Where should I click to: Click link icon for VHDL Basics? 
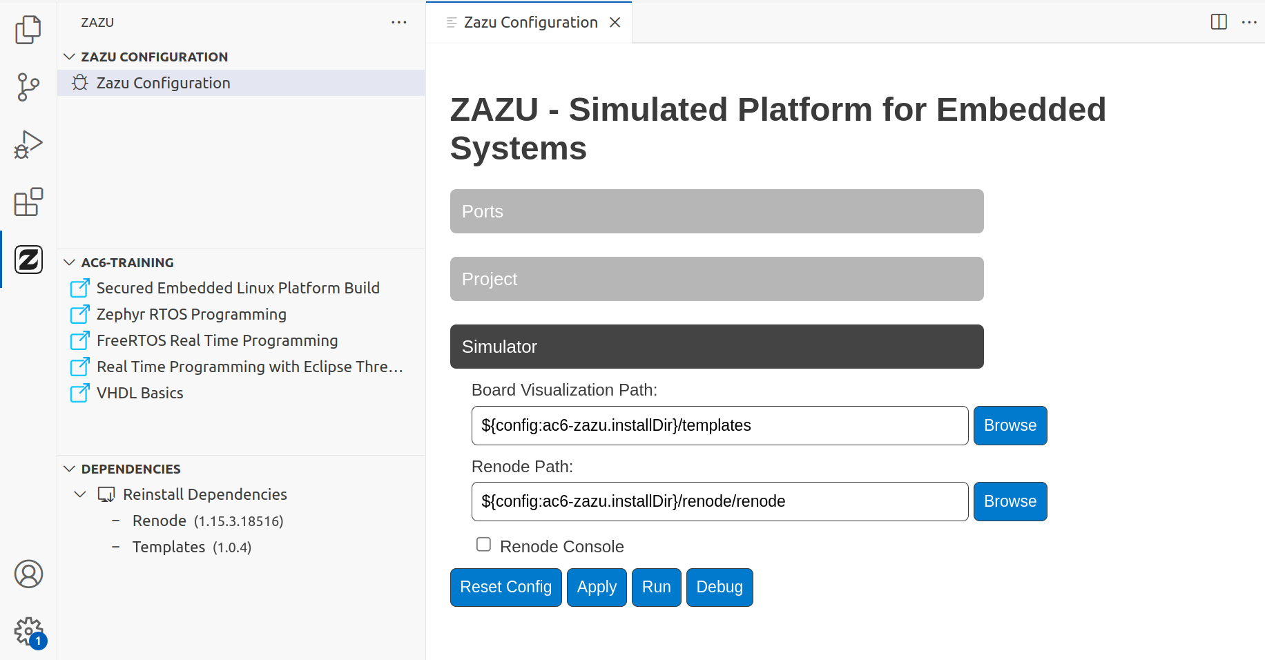coord(80,393)
